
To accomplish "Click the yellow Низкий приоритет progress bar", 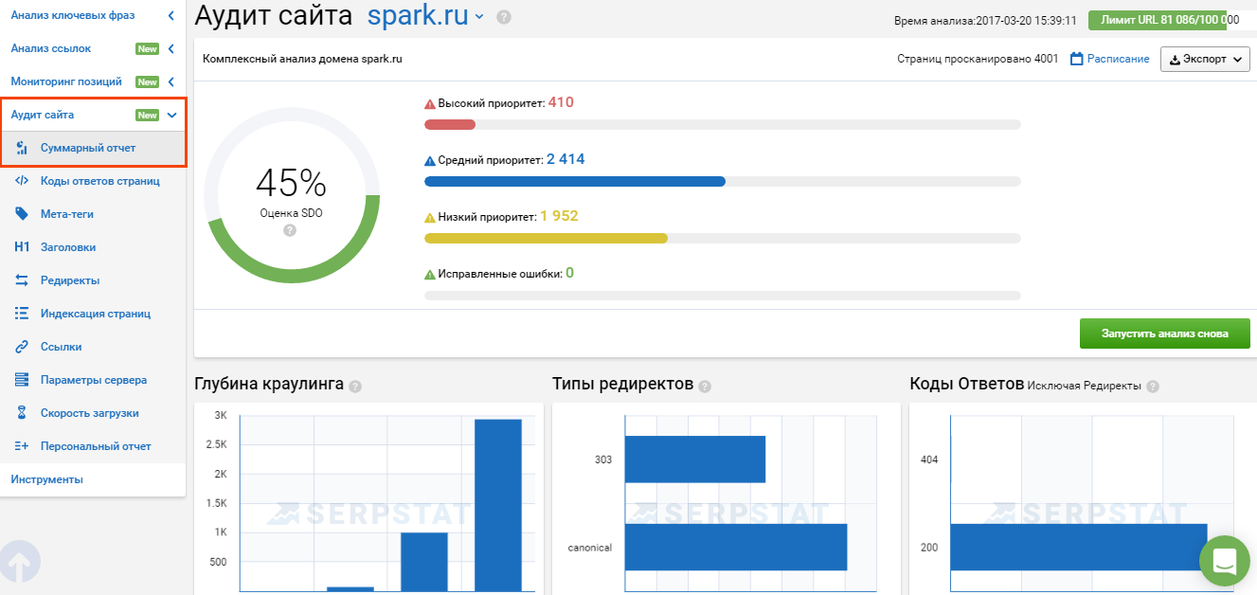I will coord(546,238).
